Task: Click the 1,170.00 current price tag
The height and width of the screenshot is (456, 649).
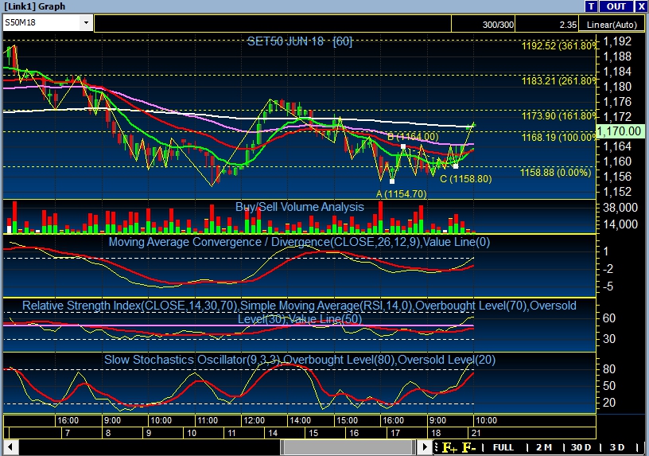Action: (x=620, y=131)
